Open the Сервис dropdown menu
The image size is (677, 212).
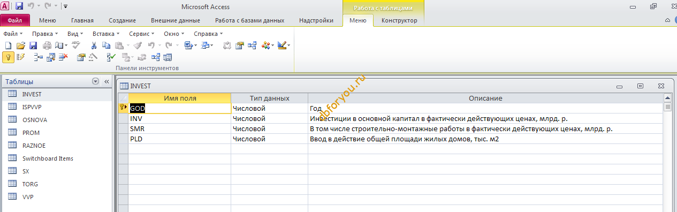pos(142,33)
